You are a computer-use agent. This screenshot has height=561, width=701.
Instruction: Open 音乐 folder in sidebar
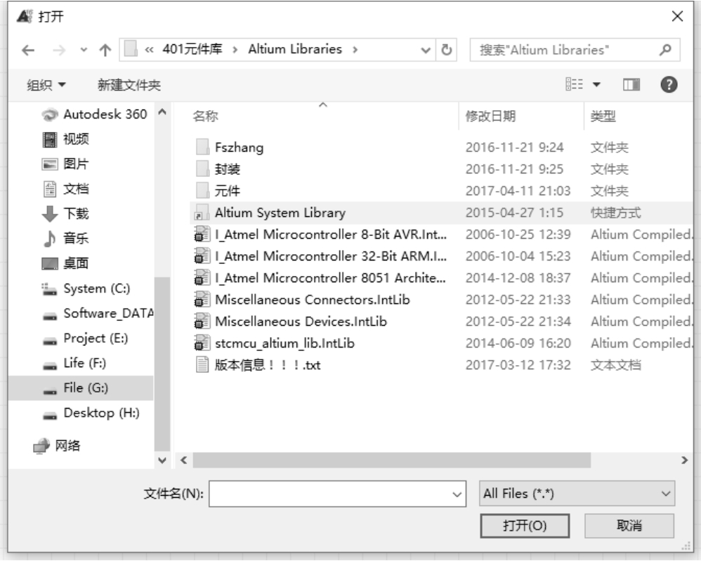pyautogui.click(x=65, y=239)
